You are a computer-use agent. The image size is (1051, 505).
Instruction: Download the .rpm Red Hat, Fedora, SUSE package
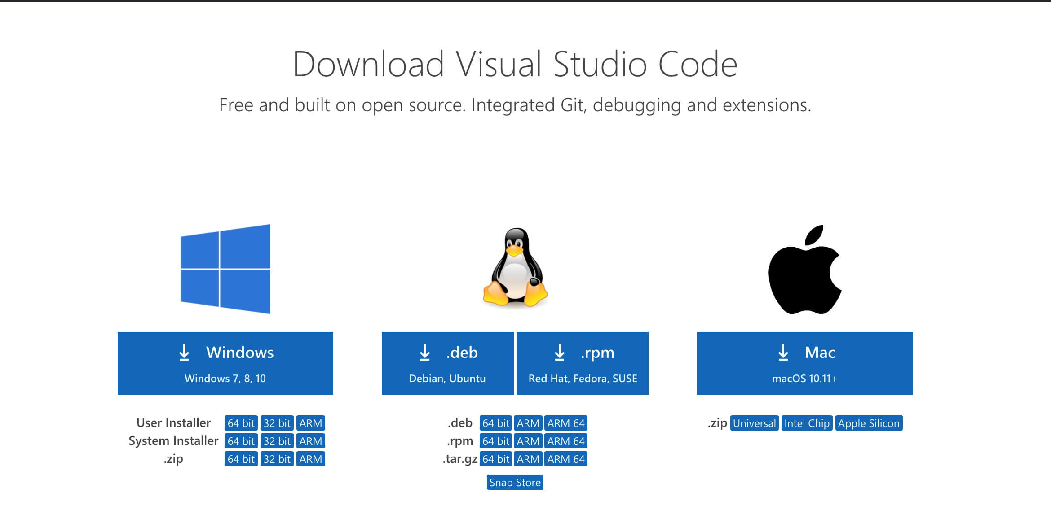583,363
